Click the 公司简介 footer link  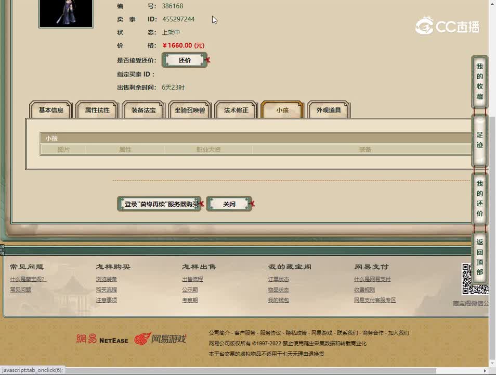pos(219,333)
